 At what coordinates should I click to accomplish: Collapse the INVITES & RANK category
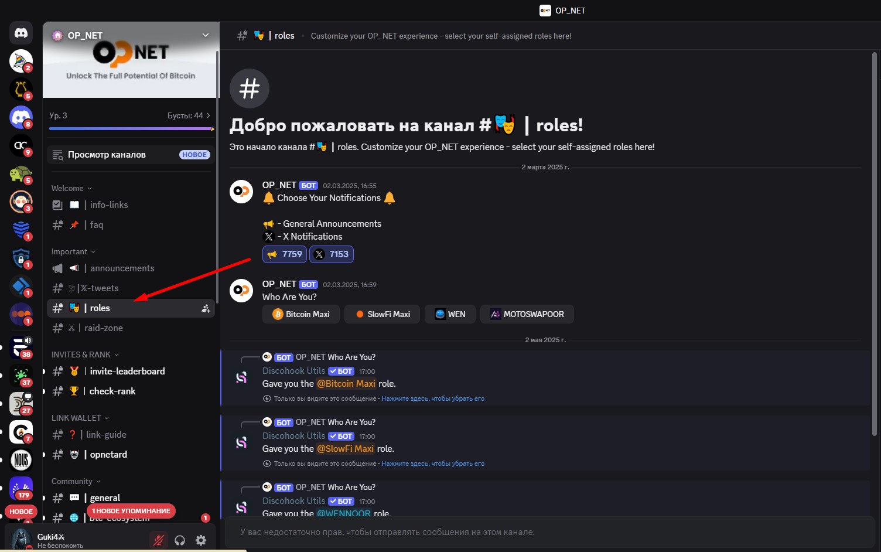86,355
